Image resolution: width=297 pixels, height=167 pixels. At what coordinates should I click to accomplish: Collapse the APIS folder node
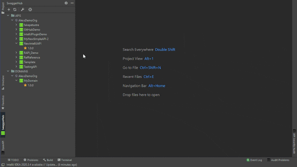[8, 16]
